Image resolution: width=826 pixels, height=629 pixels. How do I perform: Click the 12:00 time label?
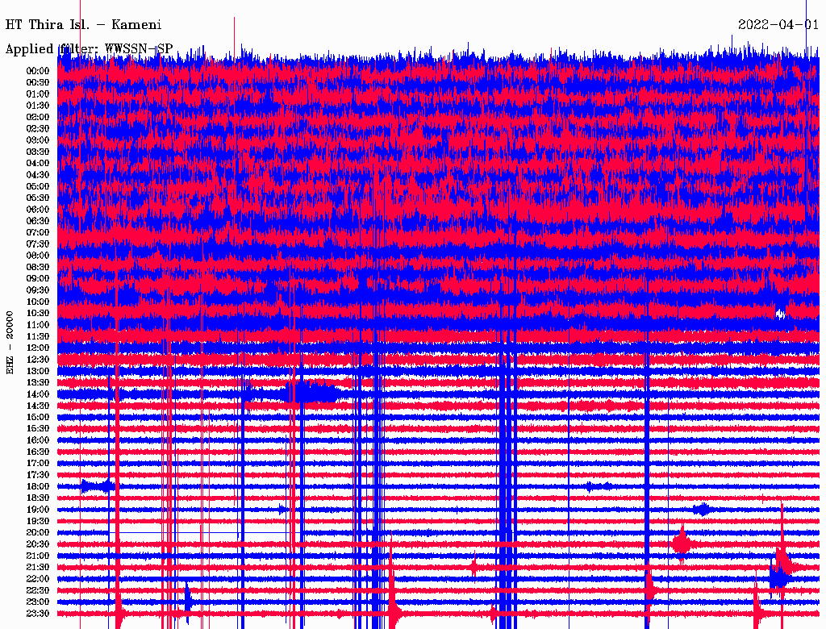(x=37, y=348)
